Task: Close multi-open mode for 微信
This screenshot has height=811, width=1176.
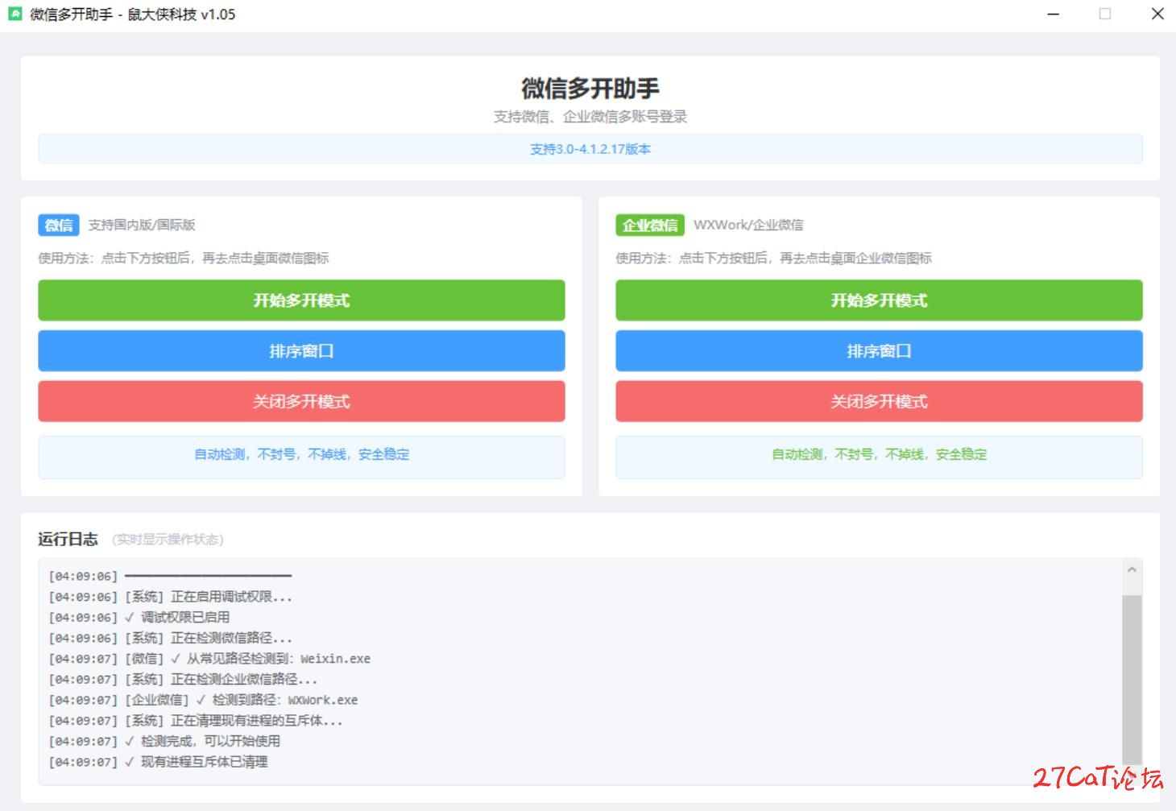Action: pyautogui.click(x=301, y=401)
